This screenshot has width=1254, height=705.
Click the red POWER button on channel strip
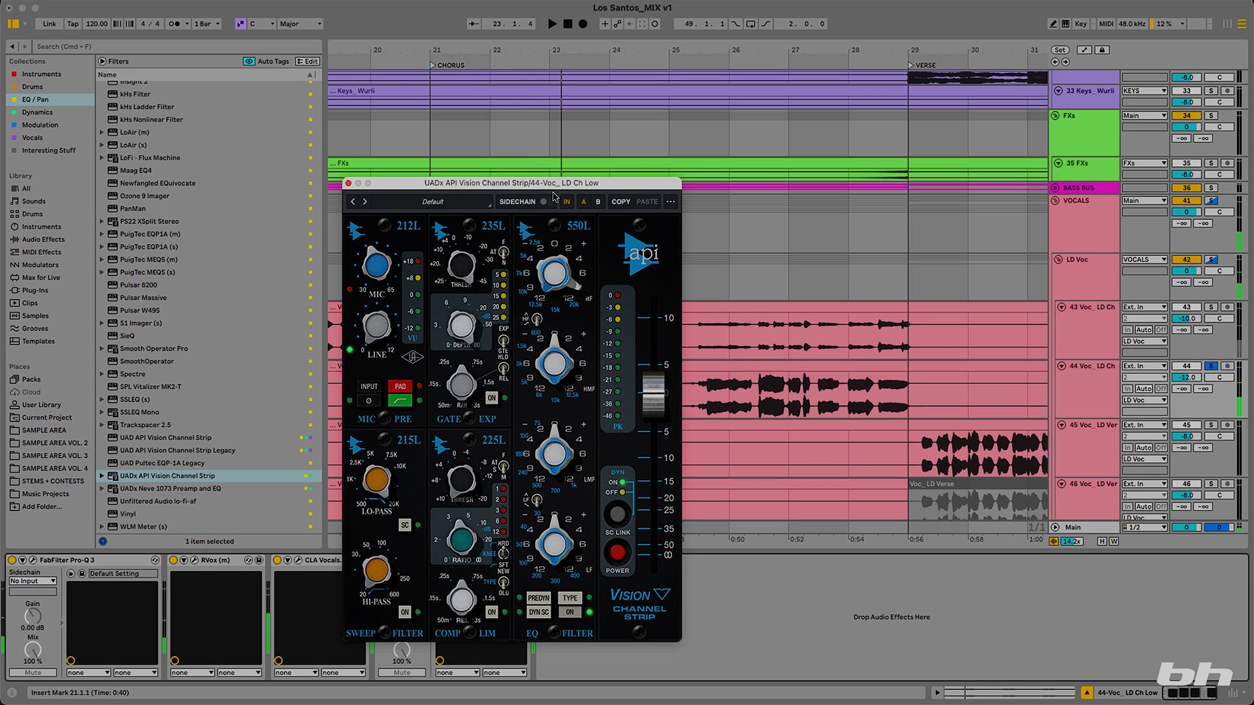[x=617, y=553]
